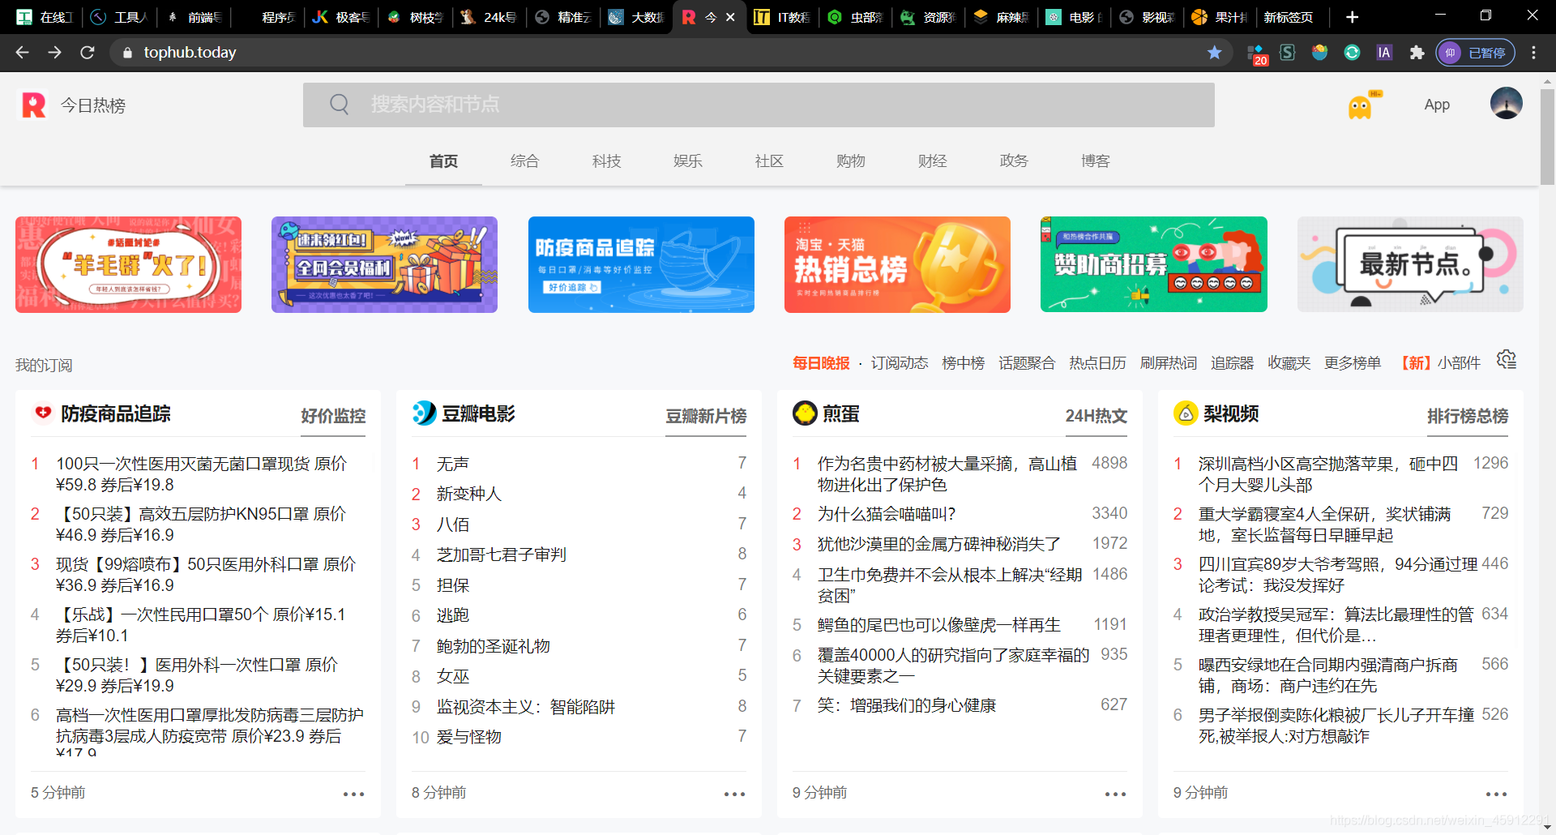The width and height of the screenshot is (1556, 835).
Task: Open the 更多榜单 link
Action: (1353, 363)
